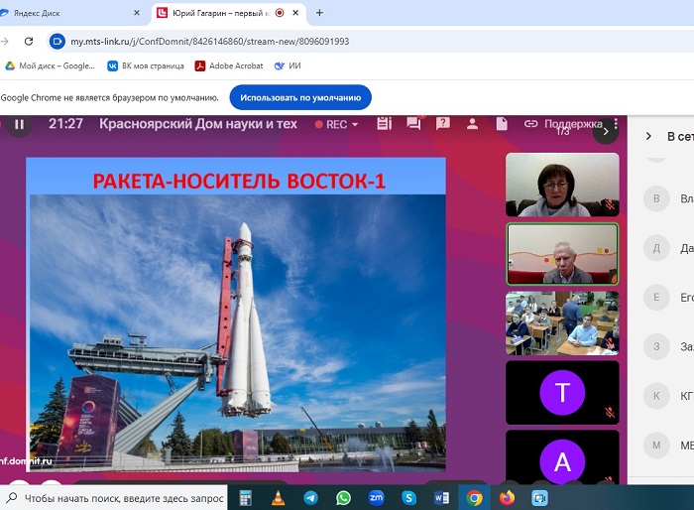The height and width of the screenshot is (510, 694).
Task: Select the video tile with participant T
Action: (x=562, y=393)
